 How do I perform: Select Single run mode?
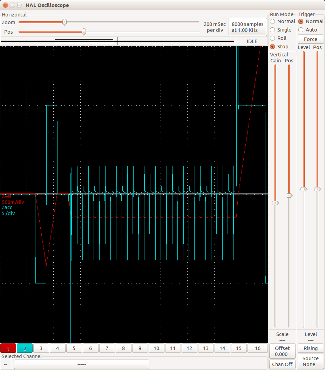coord(280,30)
